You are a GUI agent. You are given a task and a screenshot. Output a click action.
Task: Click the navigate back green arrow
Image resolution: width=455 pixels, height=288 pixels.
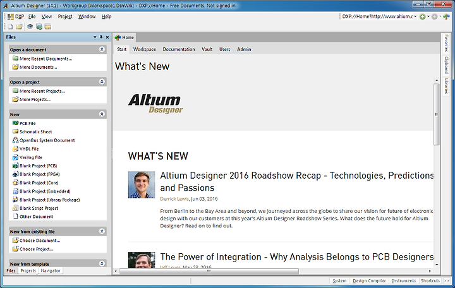click(x=423, y=17)
